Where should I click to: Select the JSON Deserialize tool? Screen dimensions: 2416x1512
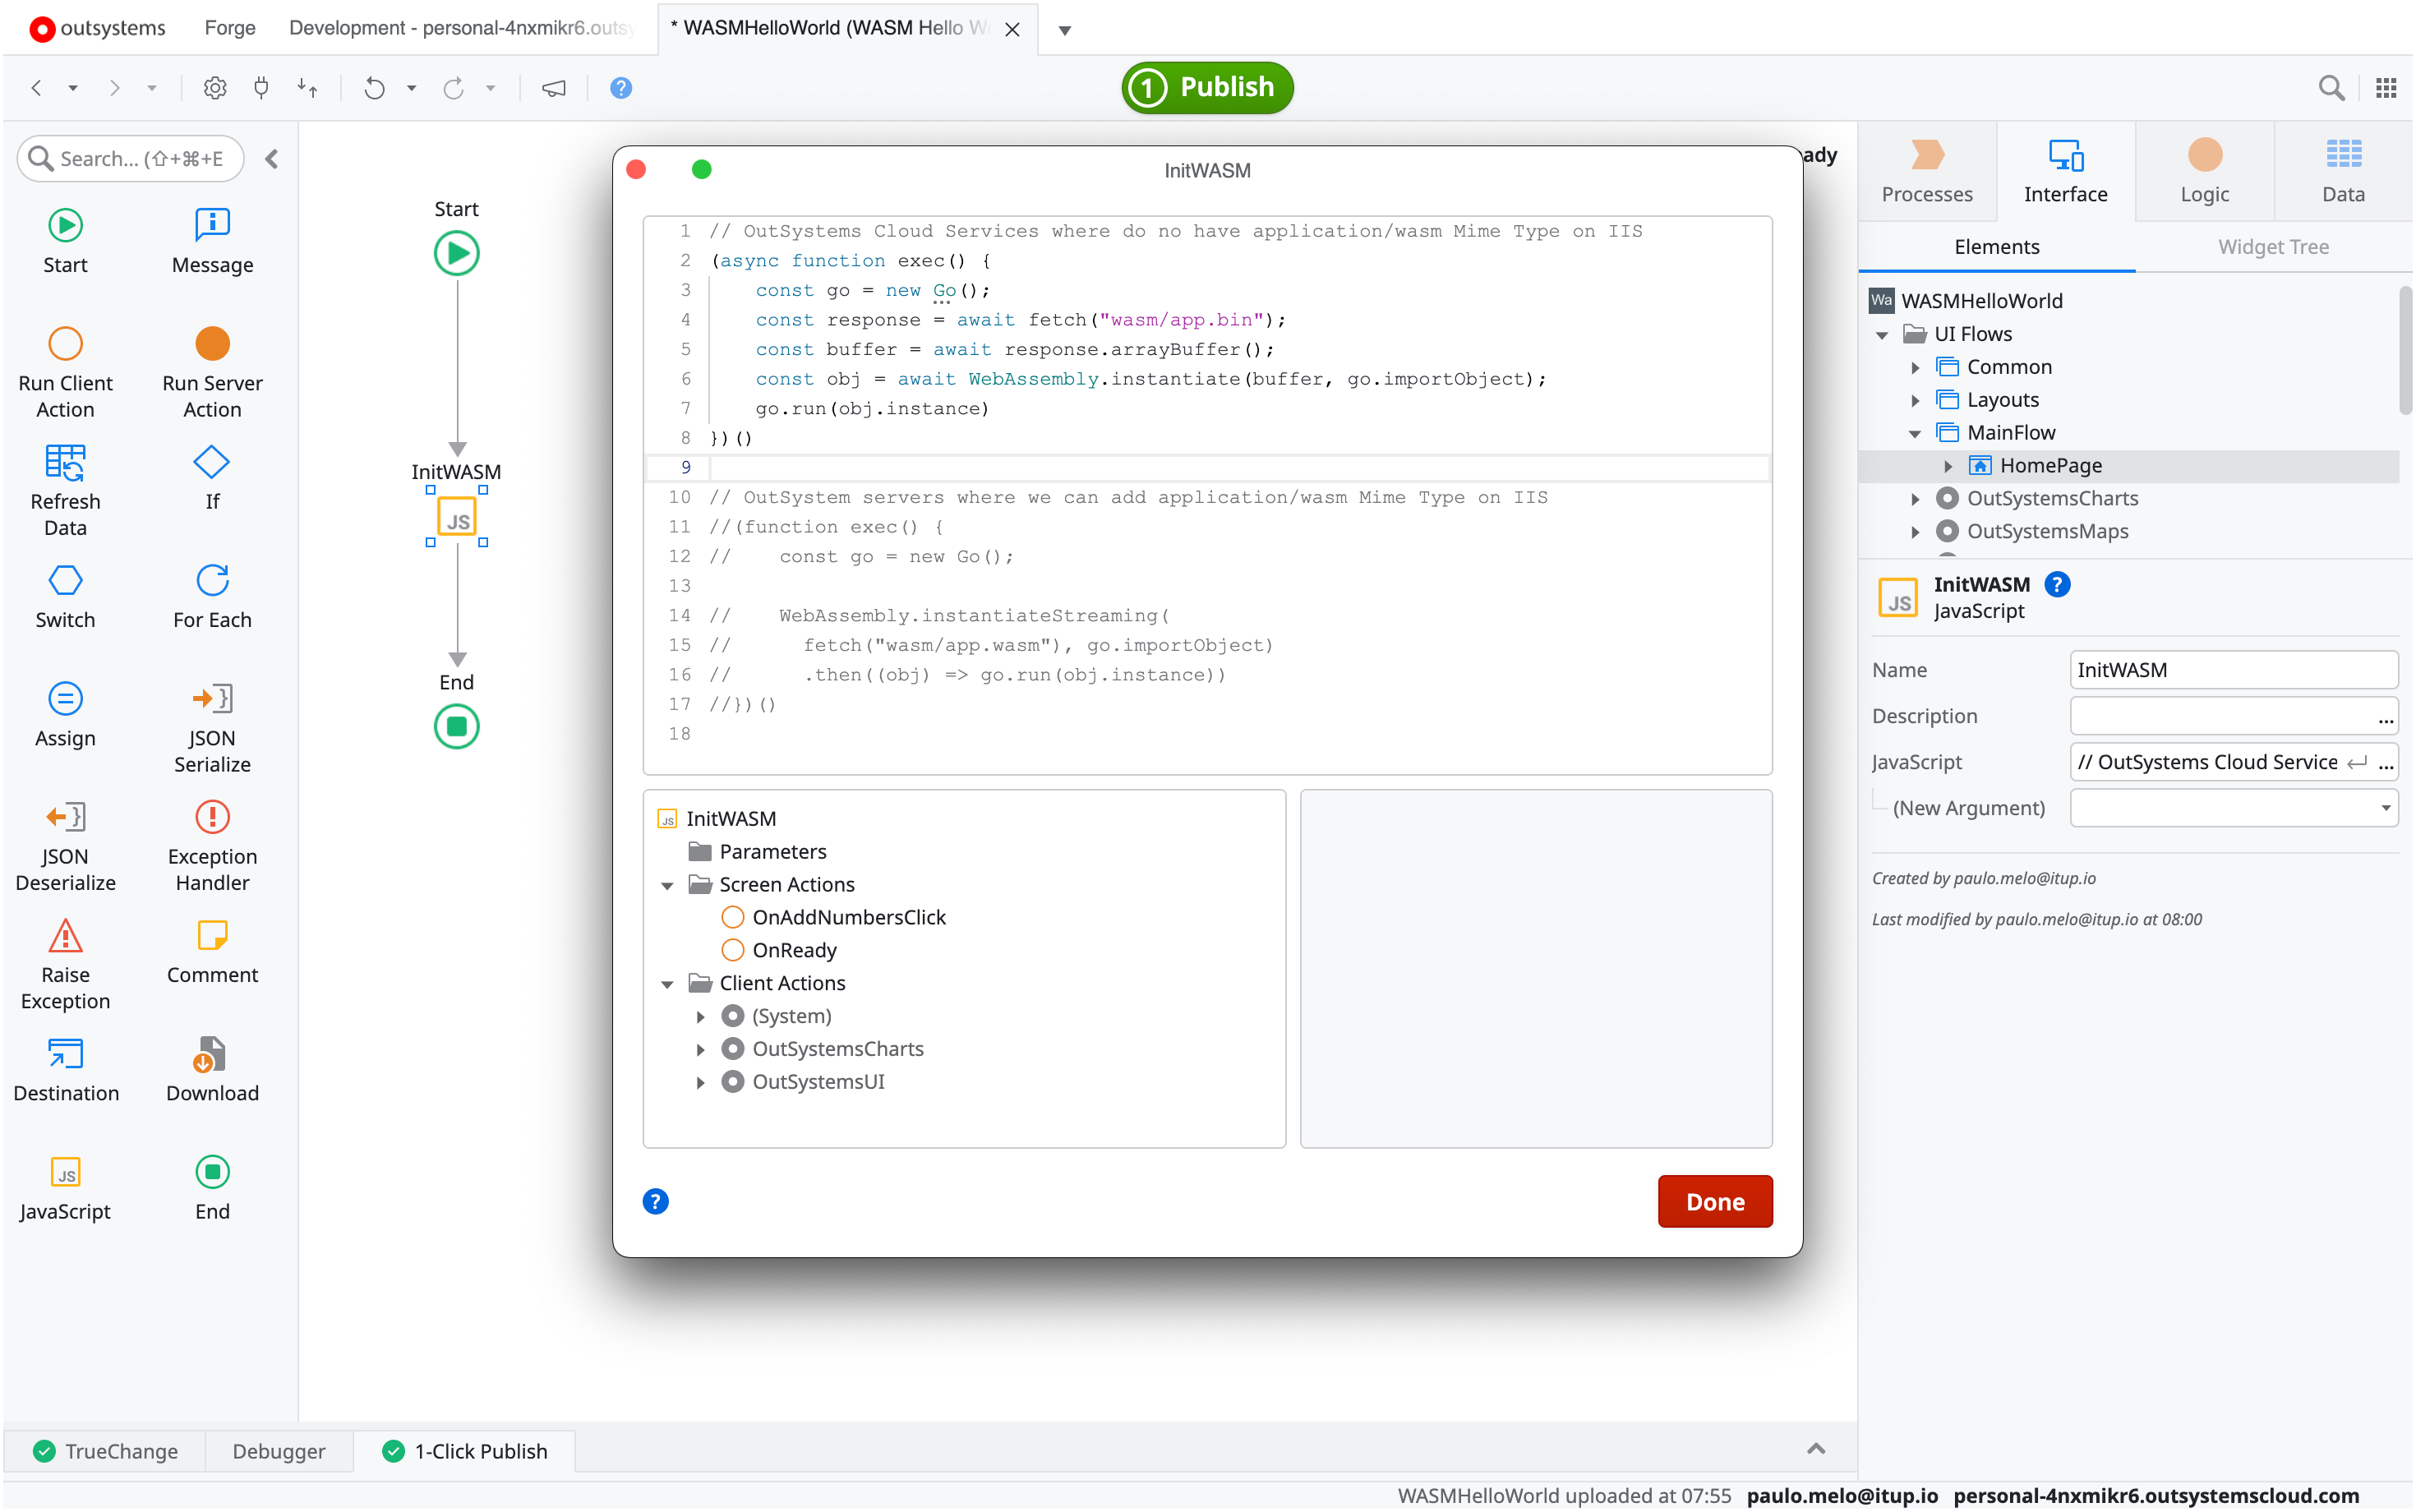(65, 845)
